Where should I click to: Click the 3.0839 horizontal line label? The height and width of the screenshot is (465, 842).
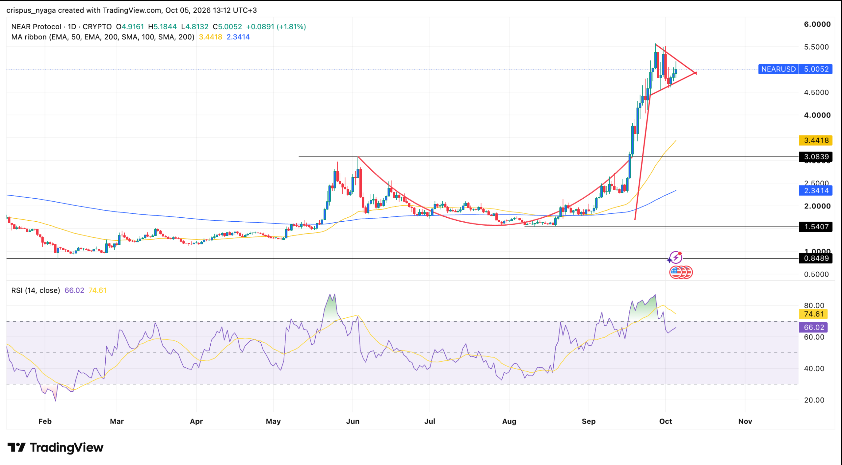pyautogui.click(x=816, y=157)
